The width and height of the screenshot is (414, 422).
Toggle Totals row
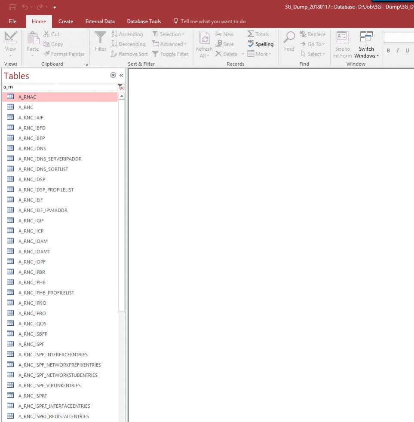click(258, 34)
